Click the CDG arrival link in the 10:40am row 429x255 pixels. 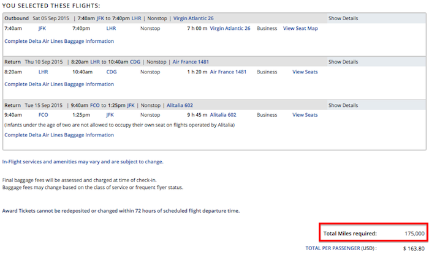click(112, 72)
